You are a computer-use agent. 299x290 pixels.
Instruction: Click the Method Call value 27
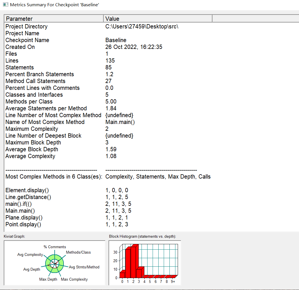pos(108,81)
